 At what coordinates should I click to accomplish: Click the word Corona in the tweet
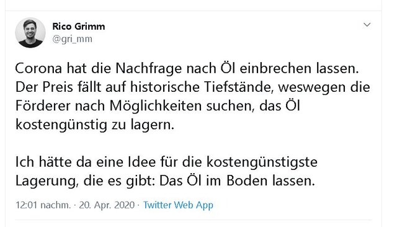[x=38, y=68]
